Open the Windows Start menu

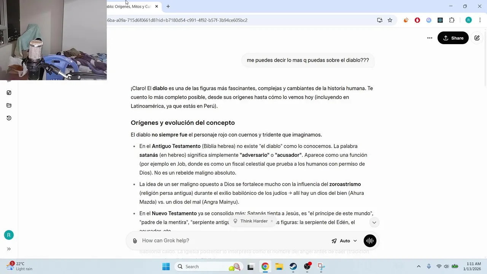point(166,266)
